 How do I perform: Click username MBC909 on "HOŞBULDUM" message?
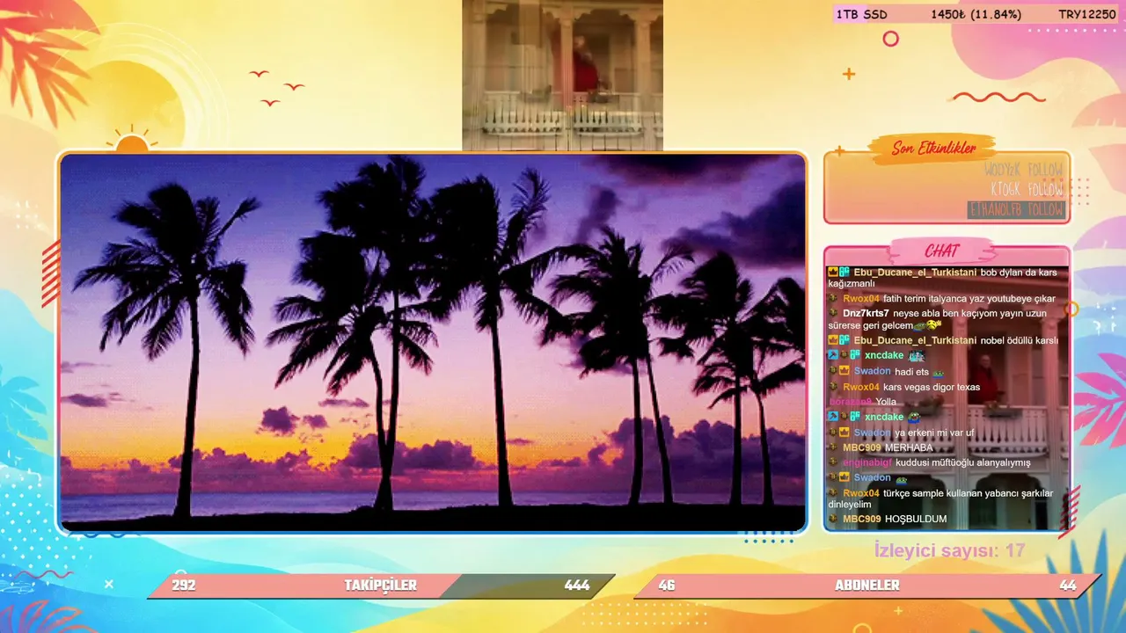pos(862,519)
